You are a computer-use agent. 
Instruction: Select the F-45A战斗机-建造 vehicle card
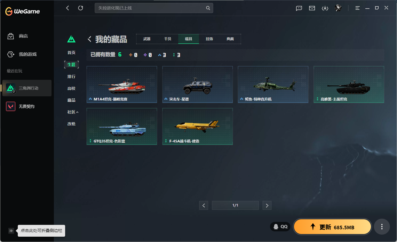[197, 126]
